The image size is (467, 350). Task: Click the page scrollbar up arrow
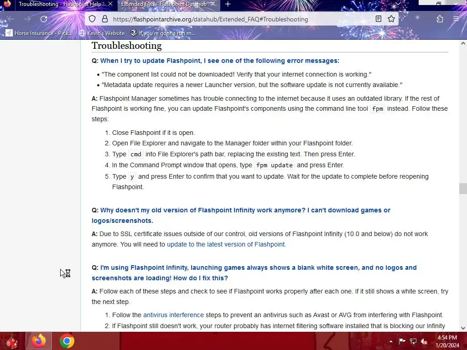[463, 43]
